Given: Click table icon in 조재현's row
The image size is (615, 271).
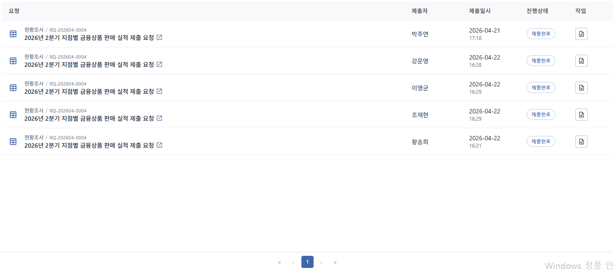Looking at the screenshot, I should (x=13, y=115).
